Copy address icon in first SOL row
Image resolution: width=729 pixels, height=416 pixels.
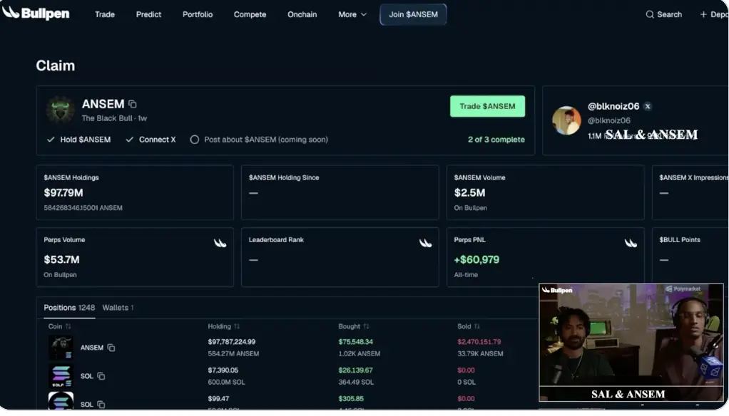pos(101,376)
